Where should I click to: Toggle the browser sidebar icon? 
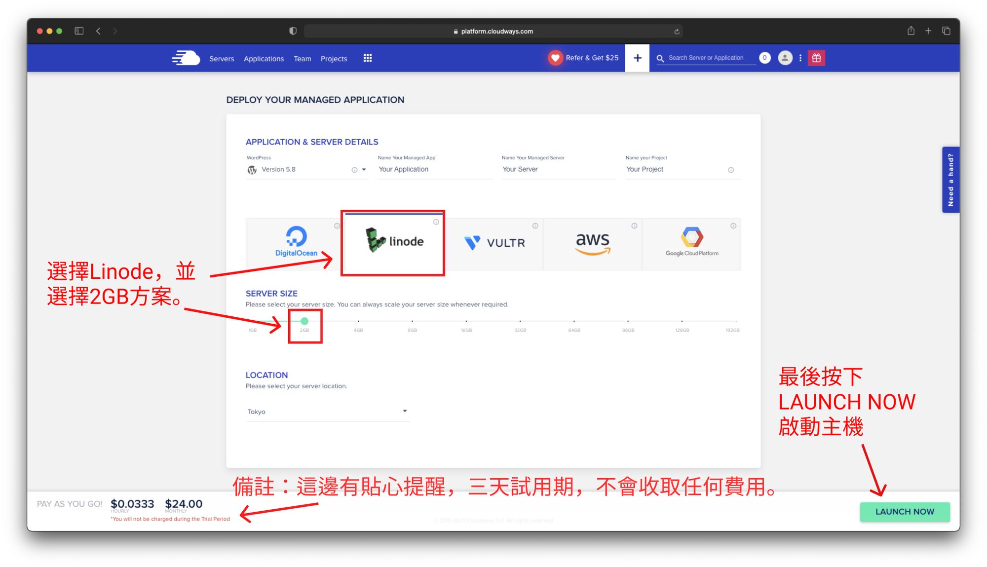(x=79, y=31)
